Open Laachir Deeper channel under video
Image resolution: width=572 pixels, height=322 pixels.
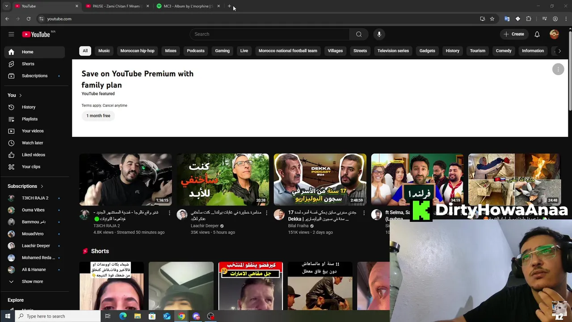[205, 226]
